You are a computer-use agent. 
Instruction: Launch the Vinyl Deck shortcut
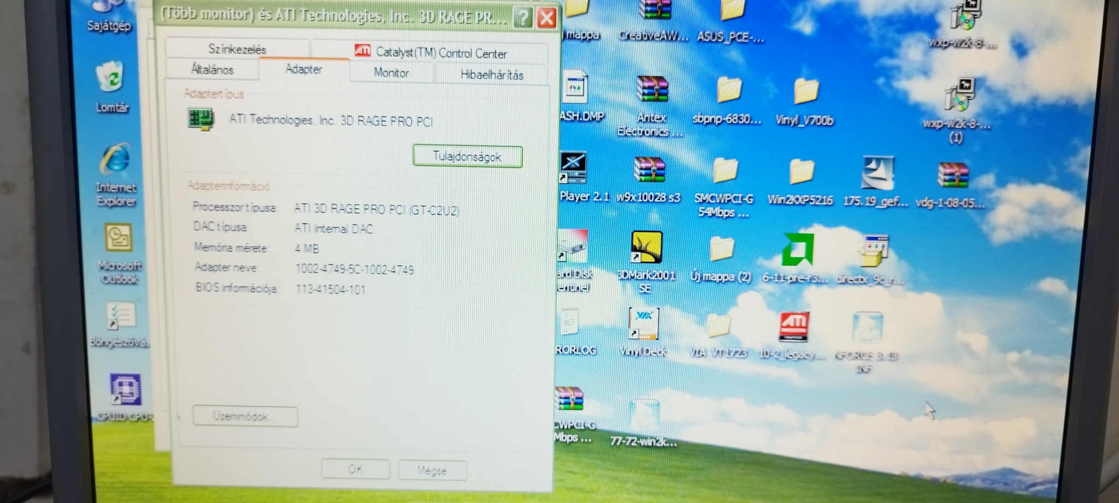[643, 333]
